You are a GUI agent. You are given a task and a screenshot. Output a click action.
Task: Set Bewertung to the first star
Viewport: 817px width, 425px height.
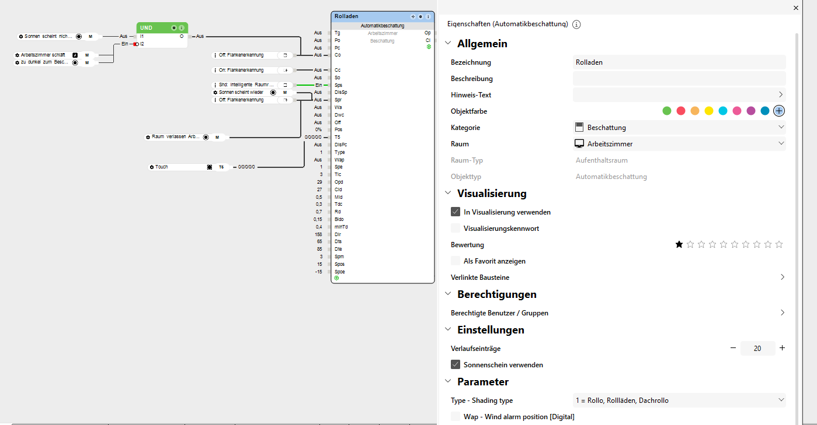(x=679, y=244)
